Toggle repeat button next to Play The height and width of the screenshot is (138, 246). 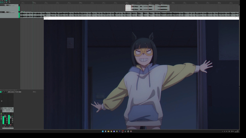tap(3, 92)
